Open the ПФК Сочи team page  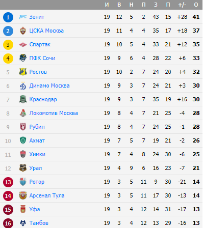[42, 58]
